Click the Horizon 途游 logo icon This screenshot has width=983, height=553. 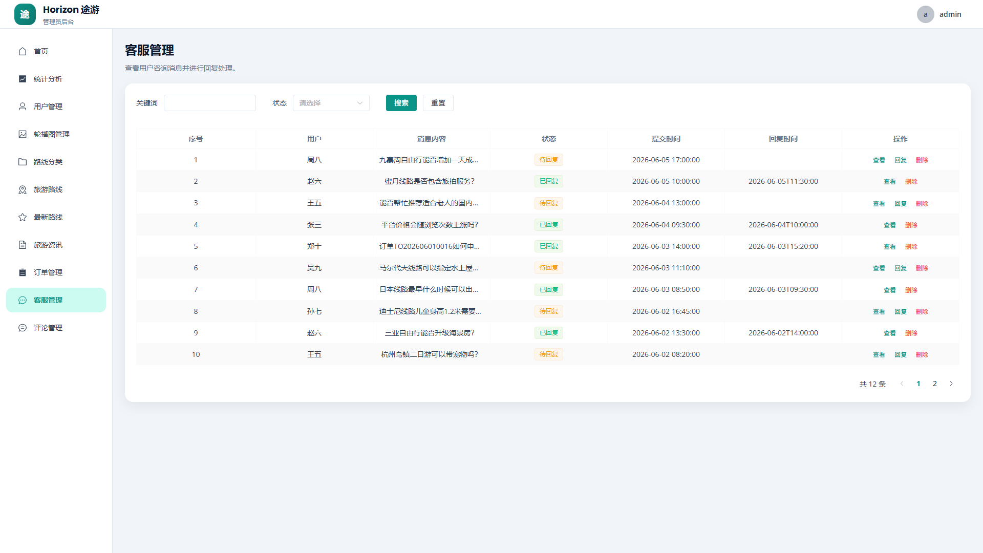coord(25,14)
